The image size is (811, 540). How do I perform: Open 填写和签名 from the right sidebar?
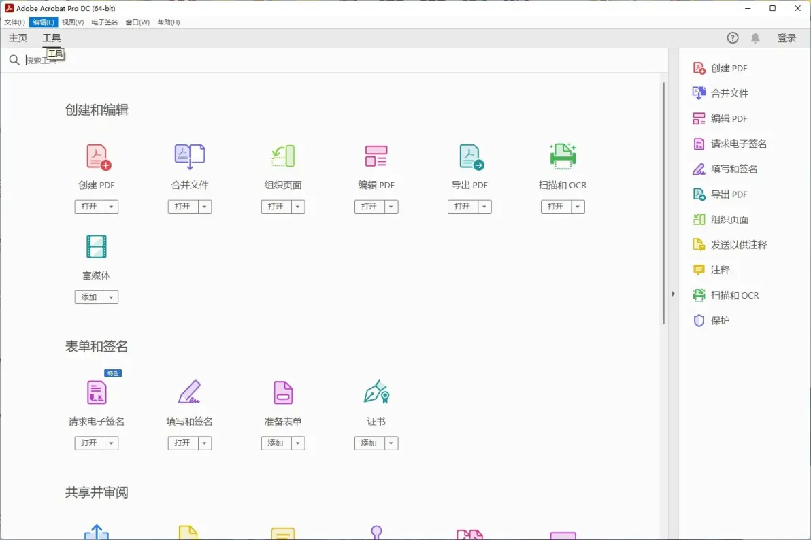click(725, 169)
